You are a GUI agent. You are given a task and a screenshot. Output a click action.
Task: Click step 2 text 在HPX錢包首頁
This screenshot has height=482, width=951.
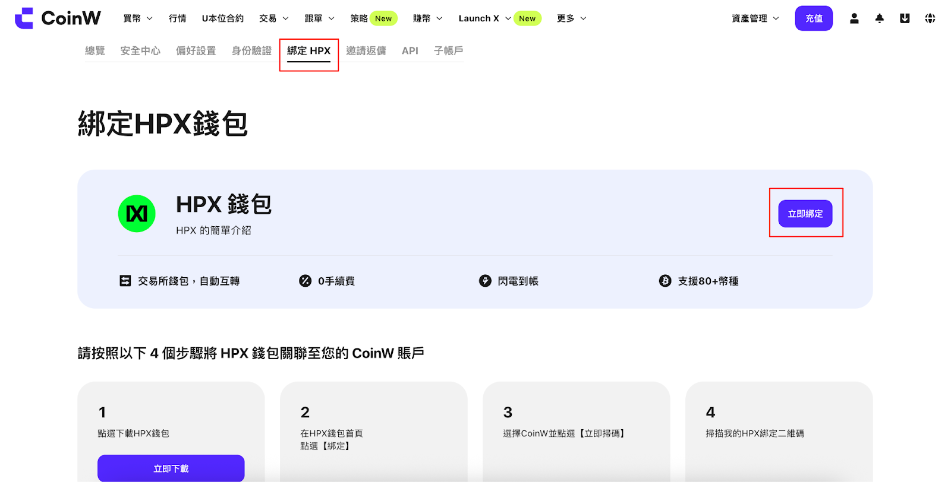332,433
